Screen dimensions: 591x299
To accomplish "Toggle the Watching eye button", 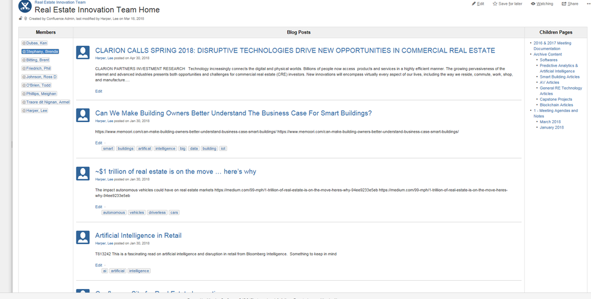I will pyautogui.click(x=542, y=4).
